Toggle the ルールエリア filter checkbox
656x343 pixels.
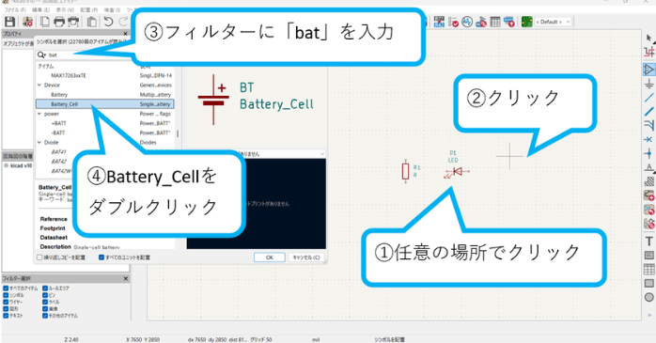point(45,288)
